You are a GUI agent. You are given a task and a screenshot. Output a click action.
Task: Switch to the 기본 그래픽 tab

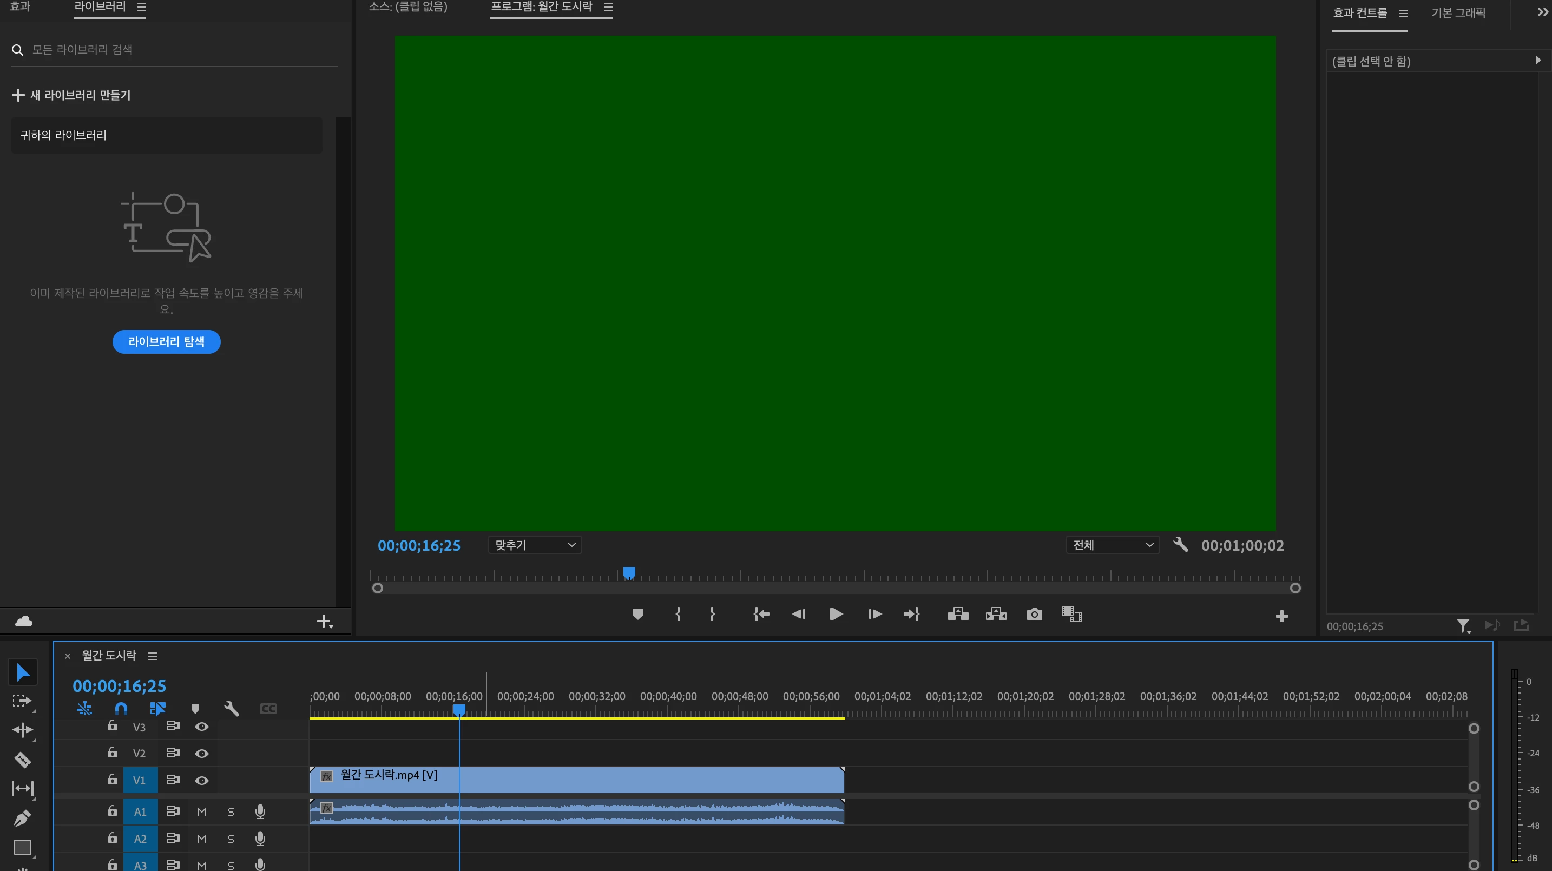(1458, 12)
